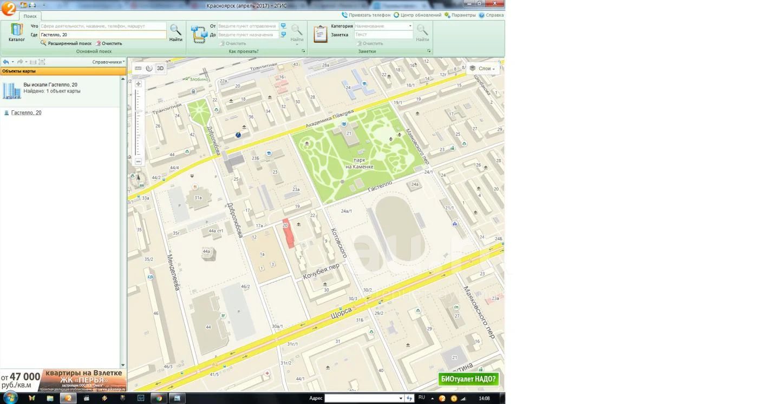Open Справка help

[x=491, y=15]
